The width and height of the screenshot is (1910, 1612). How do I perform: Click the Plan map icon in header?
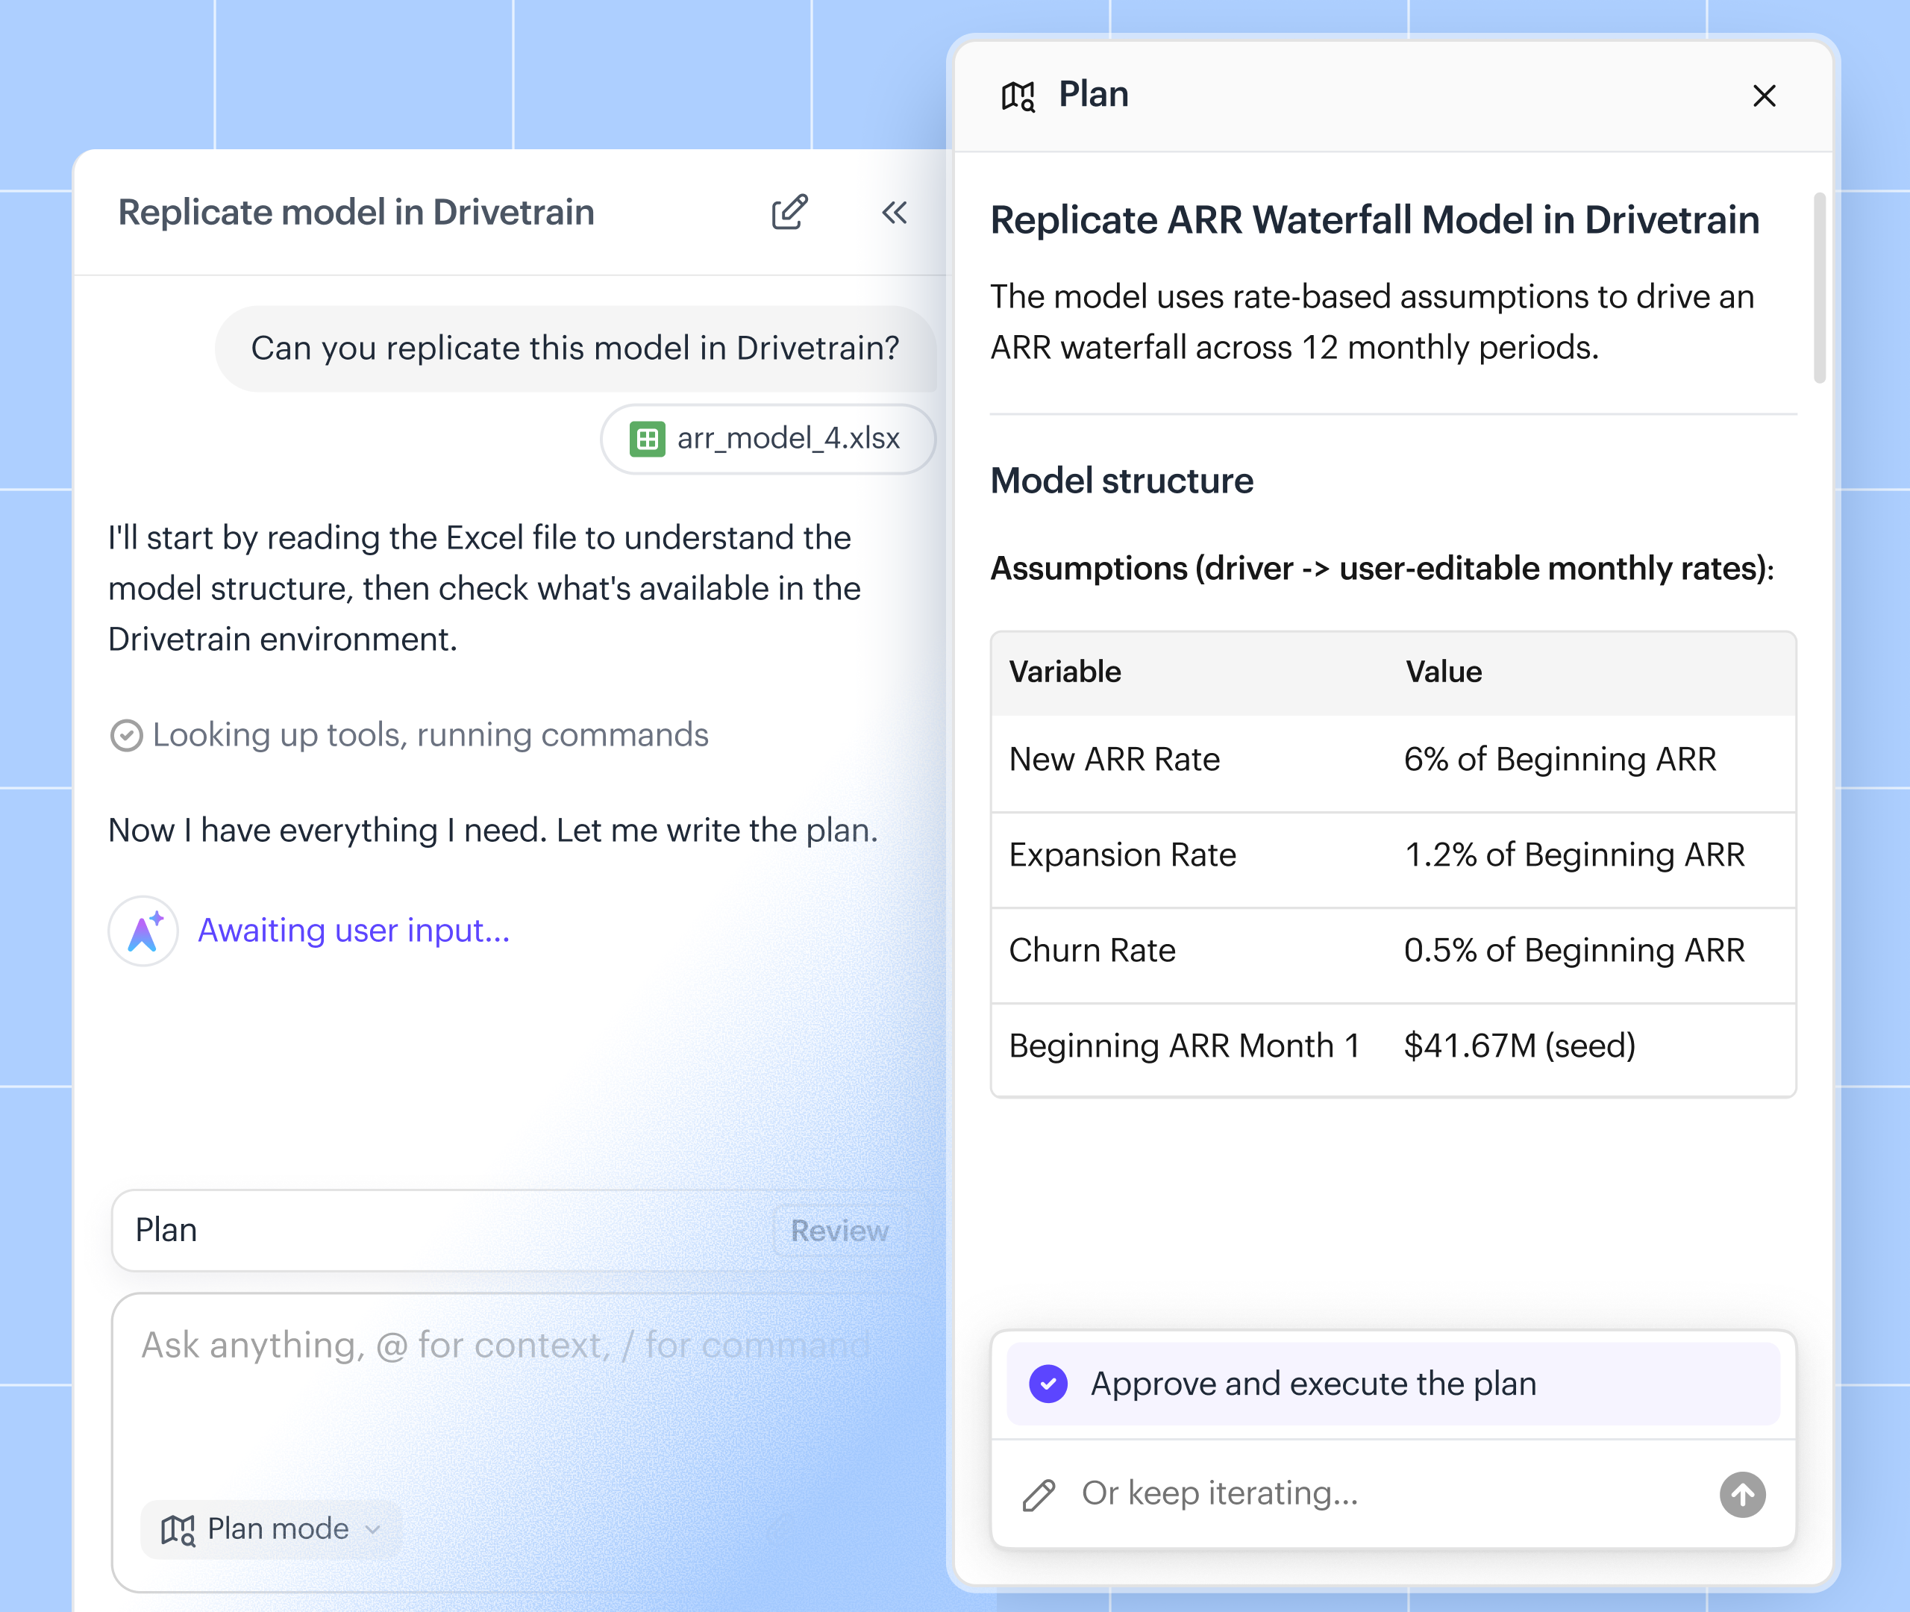(1018, 95)
